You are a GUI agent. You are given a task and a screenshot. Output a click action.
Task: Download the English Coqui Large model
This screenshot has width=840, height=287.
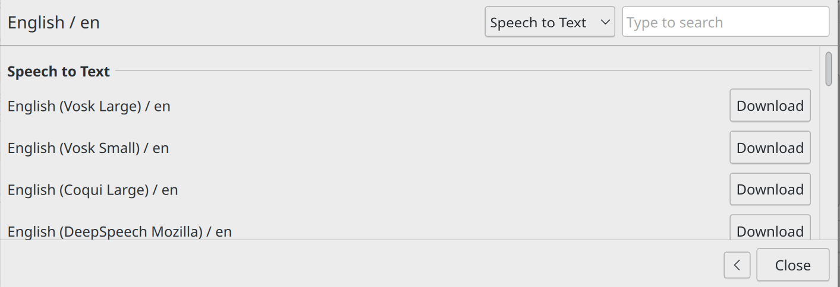(x=770, y=190)
